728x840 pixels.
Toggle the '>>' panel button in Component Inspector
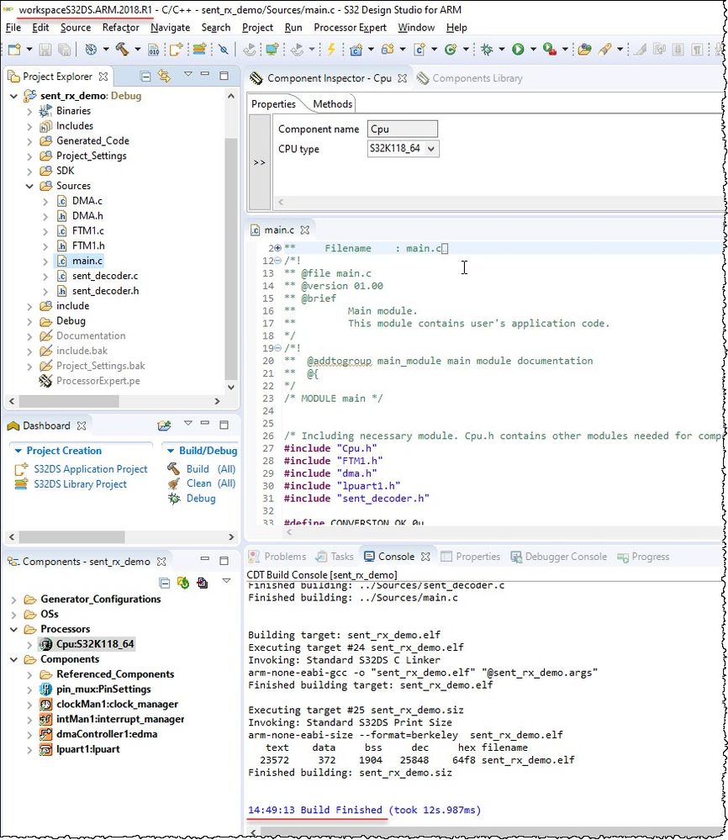tap(260, 161)
